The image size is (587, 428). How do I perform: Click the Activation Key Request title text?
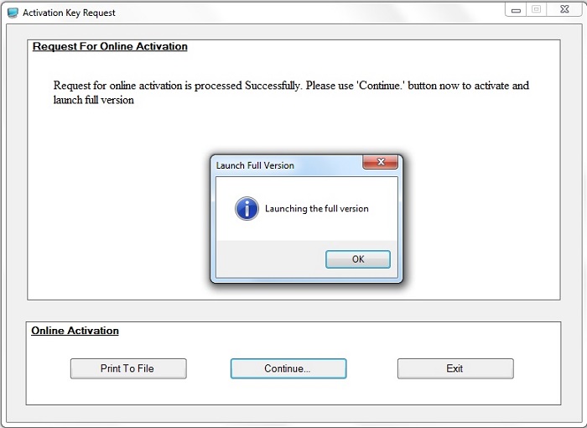click(x=69, y=13)
